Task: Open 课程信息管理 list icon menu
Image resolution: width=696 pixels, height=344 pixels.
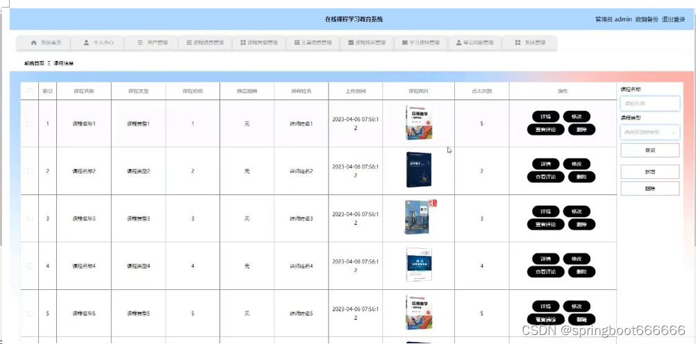Action: coord(189,43)
